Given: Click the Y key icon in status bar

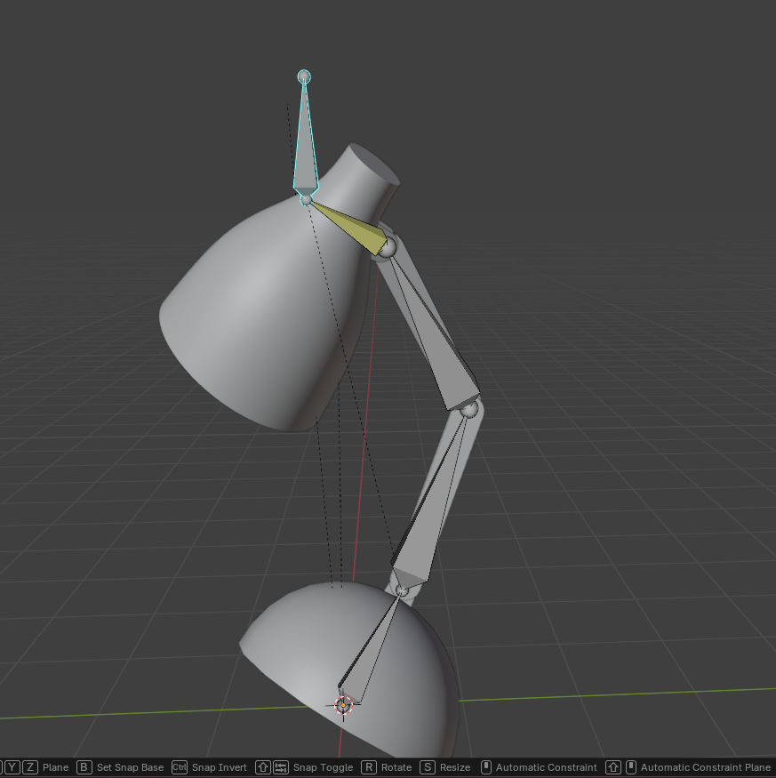Looking at the screenshot, I should pos(13,767).
